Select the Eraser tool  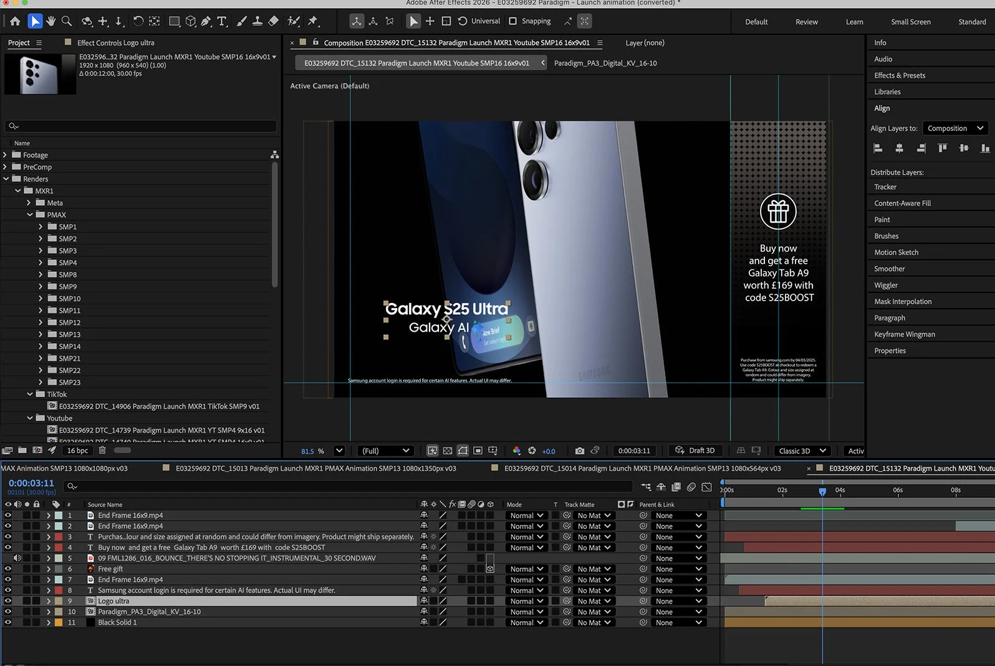(273, 21)
